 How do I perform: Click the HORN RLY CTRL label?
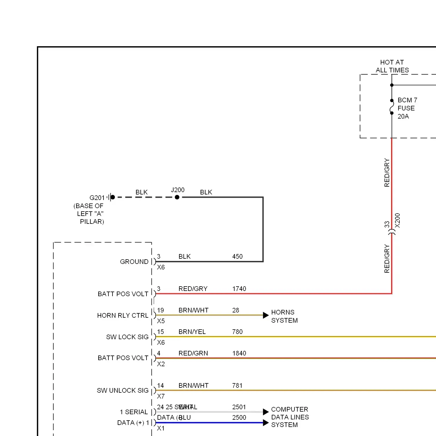[x=123, y=315]
